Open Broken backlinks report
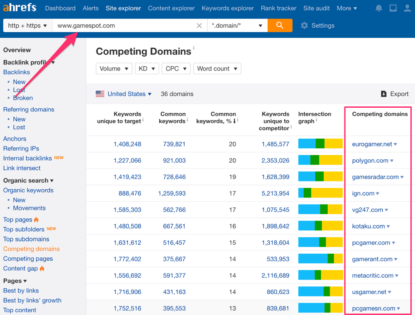 (x=23, y=98)
